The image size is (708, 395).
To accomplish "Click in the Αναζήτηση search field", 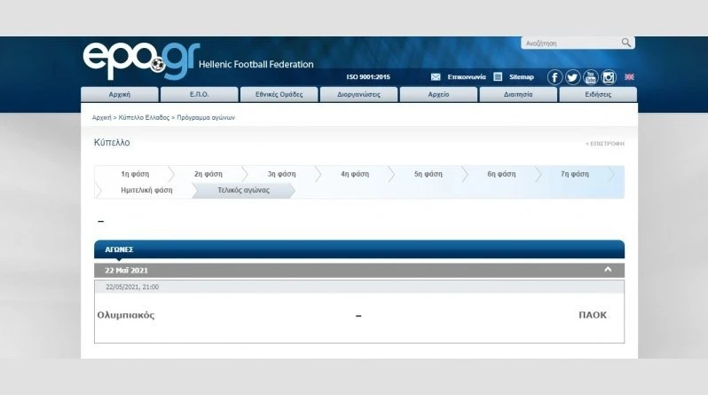I will coord(570,43).
